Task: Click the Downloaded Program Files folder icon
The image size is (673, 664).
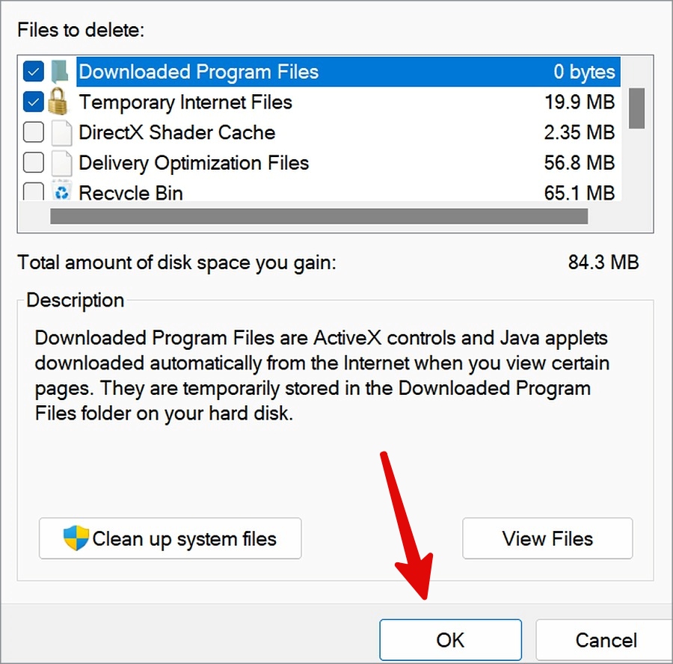Action: 60,72
